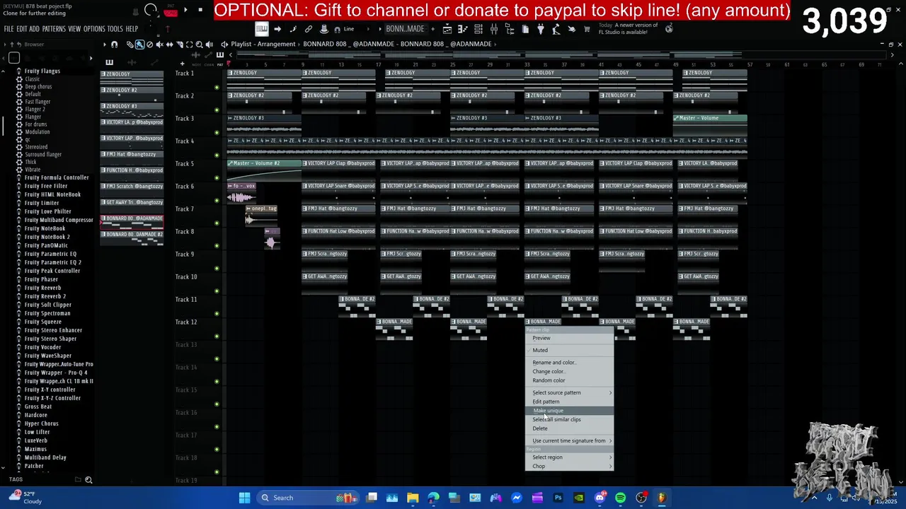Select Fruity Limiter in browser
This screenshot has height=509, width=906.
42,203
